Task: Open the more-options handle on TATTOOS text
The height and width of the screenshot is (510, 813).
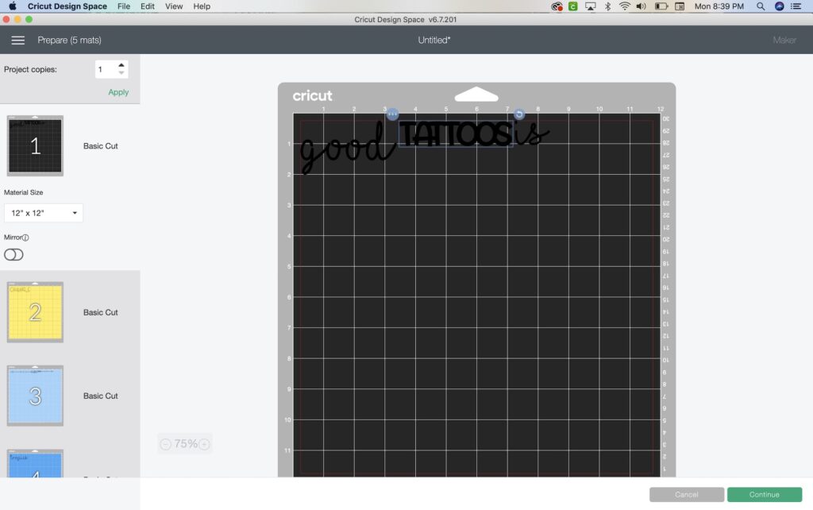Action: 392,114
